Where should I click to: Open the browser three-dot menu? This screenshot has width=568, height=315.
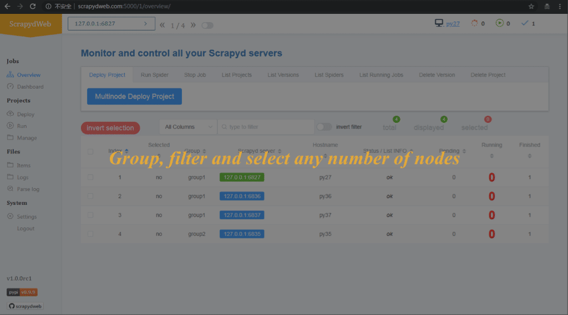tap(560, 6)
